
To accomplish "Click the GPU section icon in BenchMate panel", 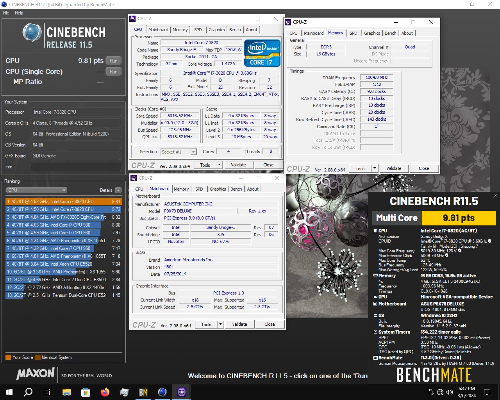I will point(375,297).
